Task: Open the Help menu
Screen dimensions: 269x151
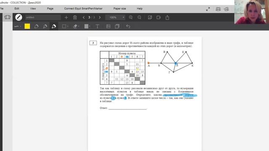Action: (x=140, y=8)
